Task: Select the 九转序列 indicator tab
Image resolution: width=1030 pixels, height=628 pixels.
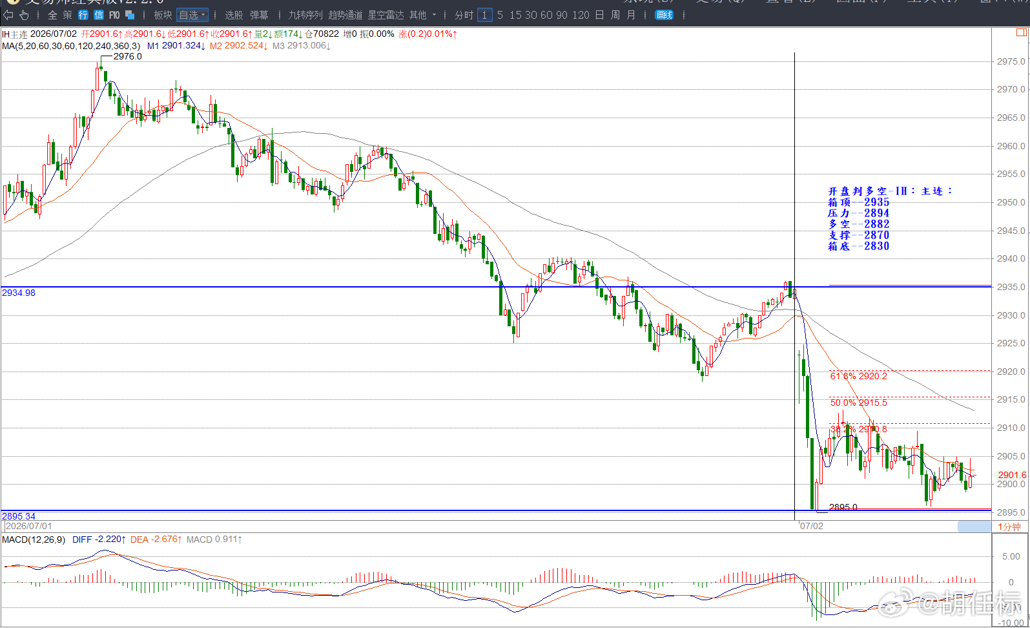Action: pos(305,15)
